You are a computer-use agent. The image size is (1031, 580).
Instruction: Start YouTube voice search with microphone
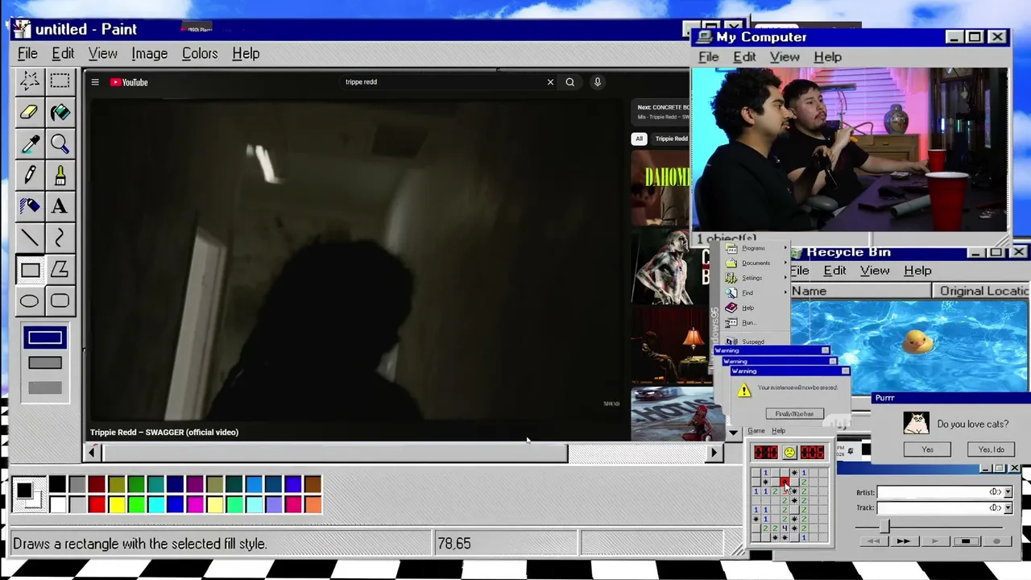(598, 82)
